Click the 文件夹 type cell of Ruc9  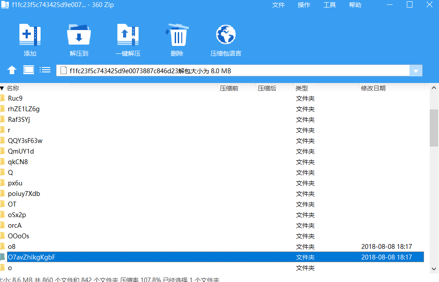click(305, 98)
